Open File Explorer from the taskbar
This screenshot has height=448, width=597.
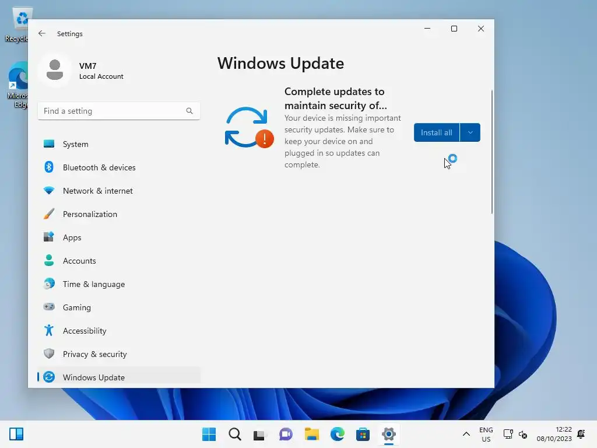coord(311,434)
